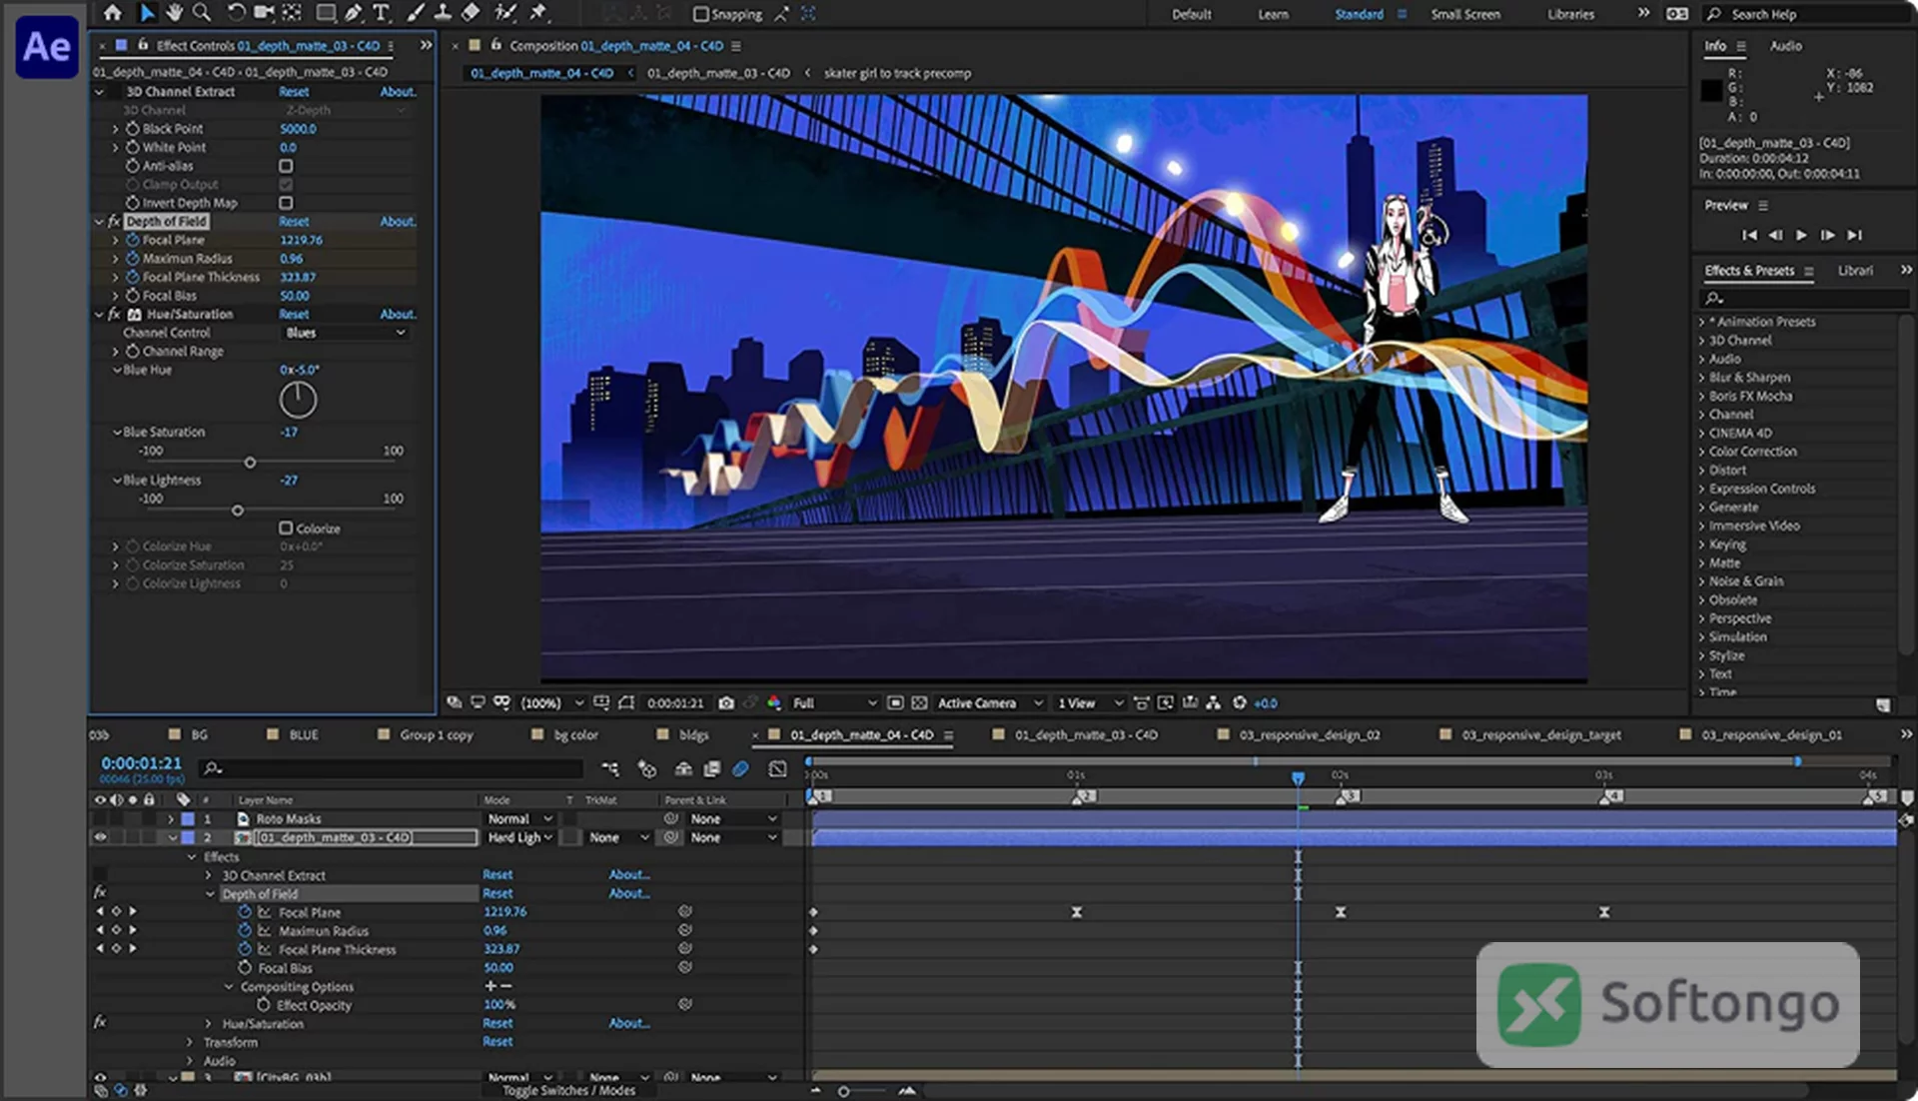Screen dimensions: 1918x1101
Task: Open the Active Camera dropdown
Action: click(989, 703)
